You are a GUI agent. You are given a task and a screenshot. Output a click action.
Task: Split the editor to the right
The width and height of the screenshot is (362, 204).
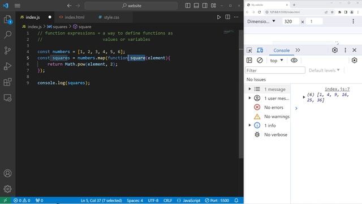(227, 17)
